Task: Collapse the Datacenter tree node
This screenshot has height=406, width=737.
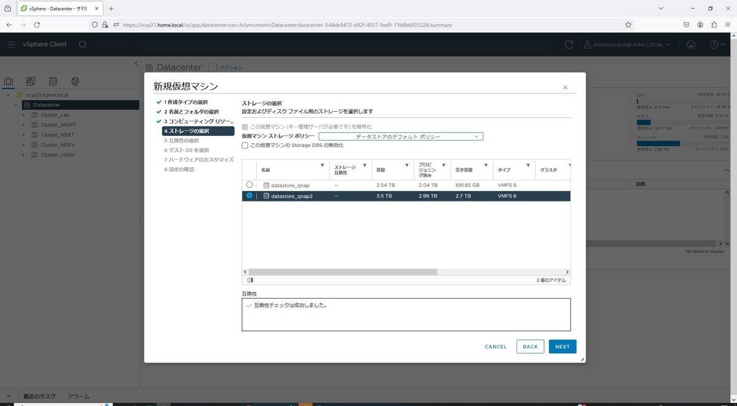Action: point(16,105)
